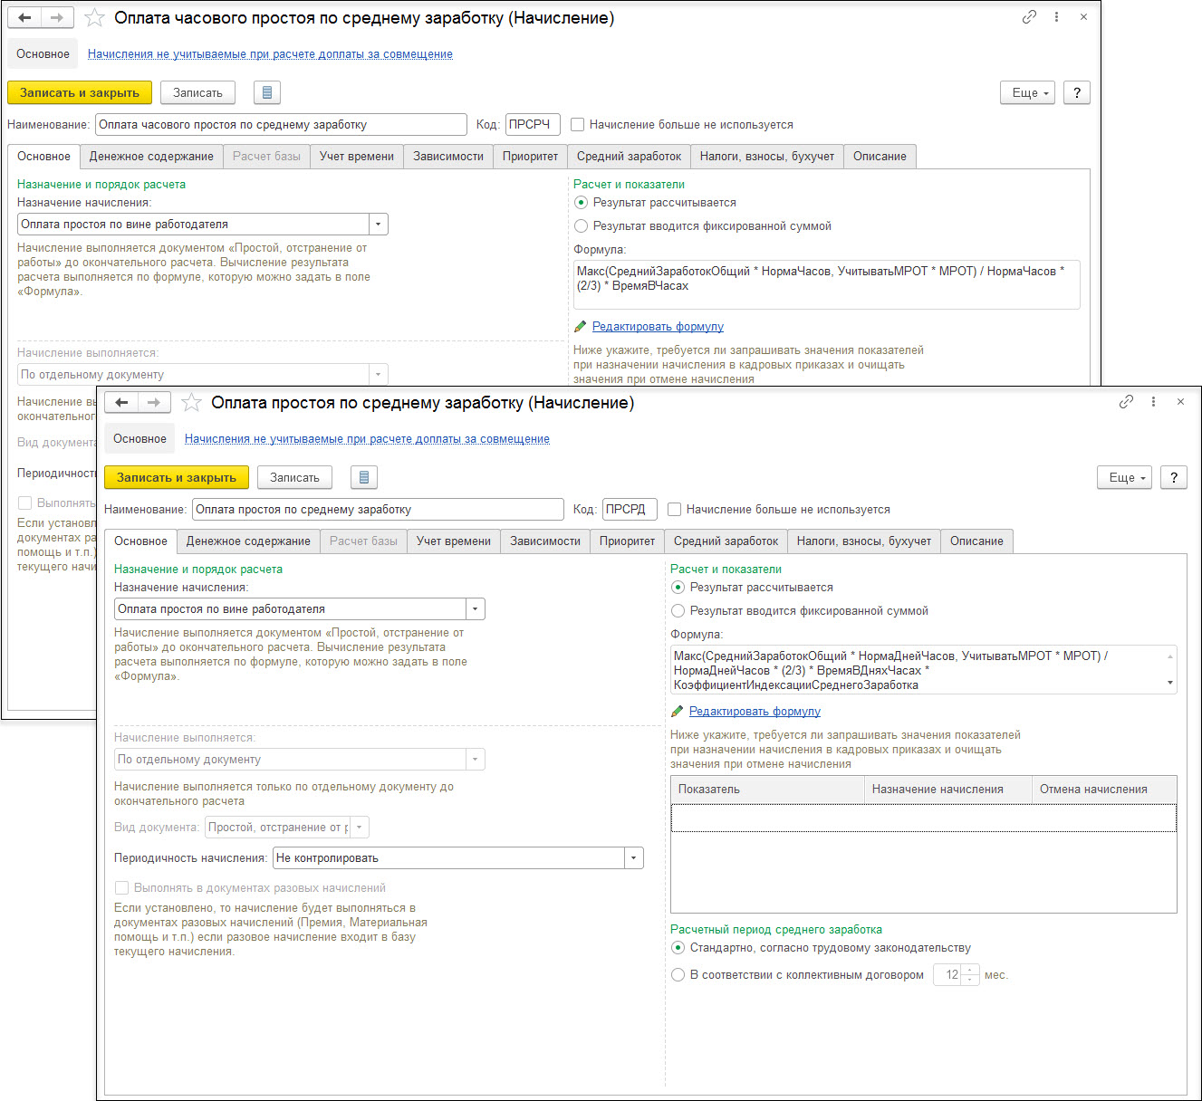Go forward using arrow in back window
This screenshot has height=1101, width=1202.
(x=57, y=17)
